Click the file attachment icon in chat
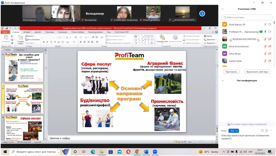This screenshot has width=276, height=156. coord(263,131)
